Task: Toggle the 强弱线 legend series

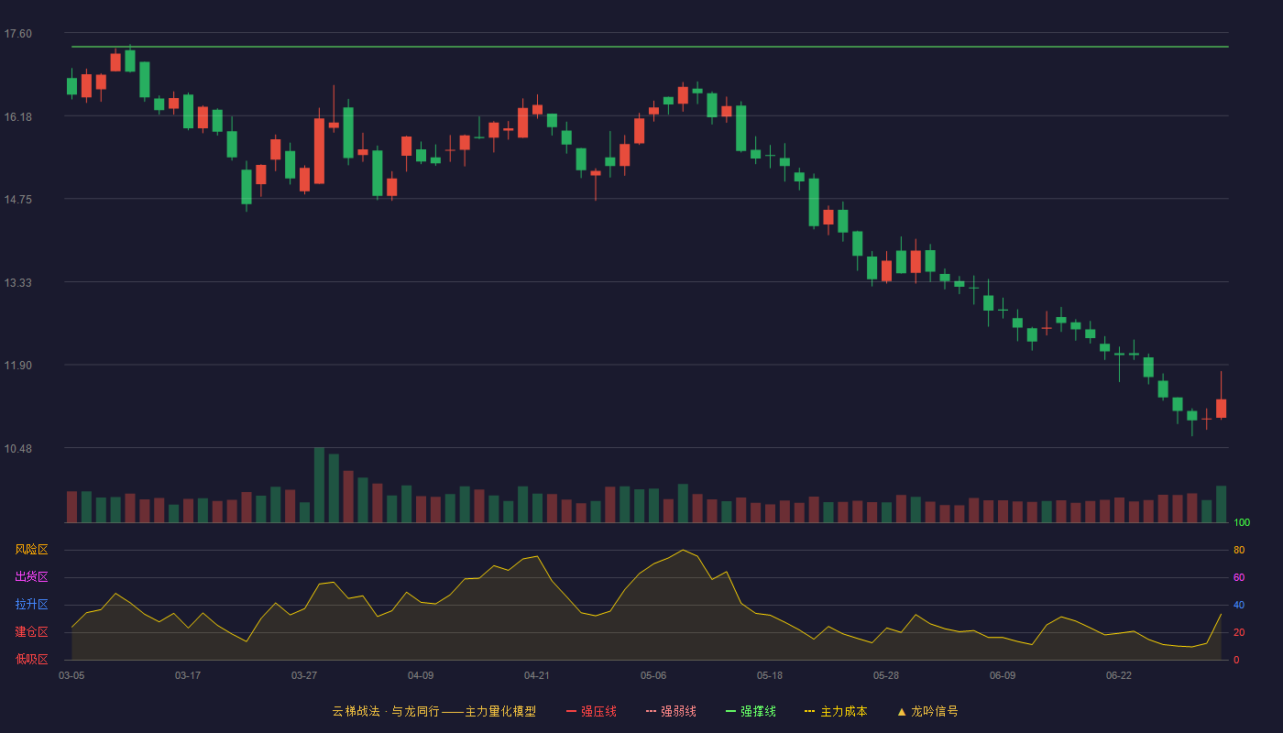Action: click(x=671, y=711)
